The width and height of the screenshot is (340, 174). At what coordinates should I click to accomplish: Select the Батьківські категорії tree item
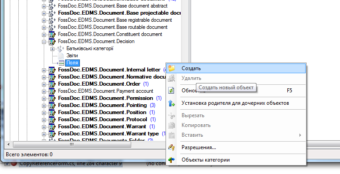pos(90,48)
